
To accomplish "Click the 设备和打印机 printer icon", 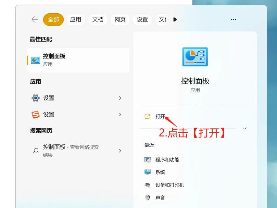I will click(147, 185).
